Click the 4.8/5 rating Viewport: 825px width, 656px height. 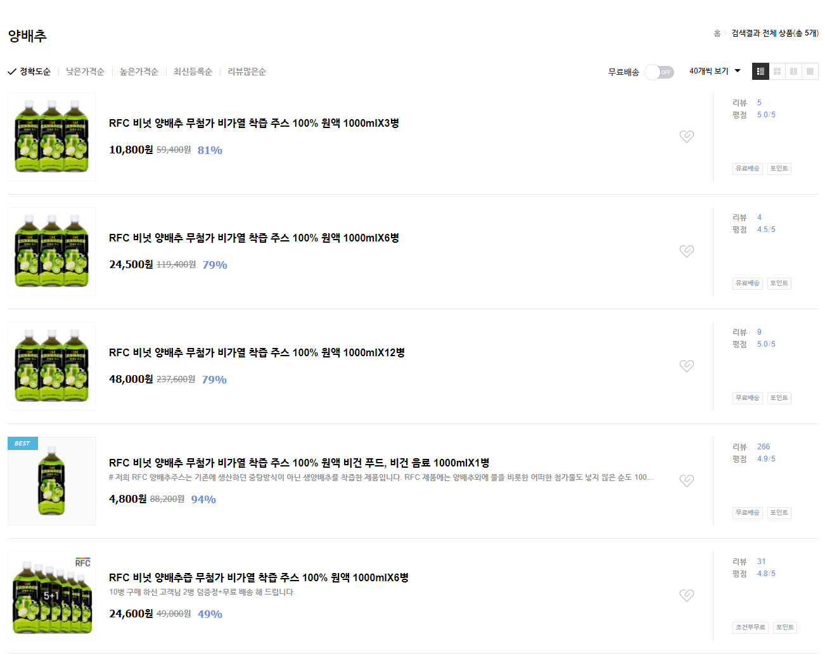(x=766, y=574)
